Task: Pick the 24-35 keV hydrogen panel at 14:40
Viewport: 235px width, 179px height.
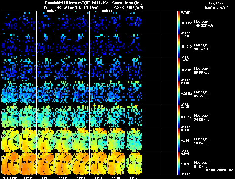Action: [x=116, y=116]
